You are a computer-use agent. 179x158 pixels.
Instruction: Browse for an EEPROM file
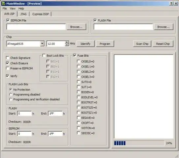pyautogui.click(x=76, y=27)
